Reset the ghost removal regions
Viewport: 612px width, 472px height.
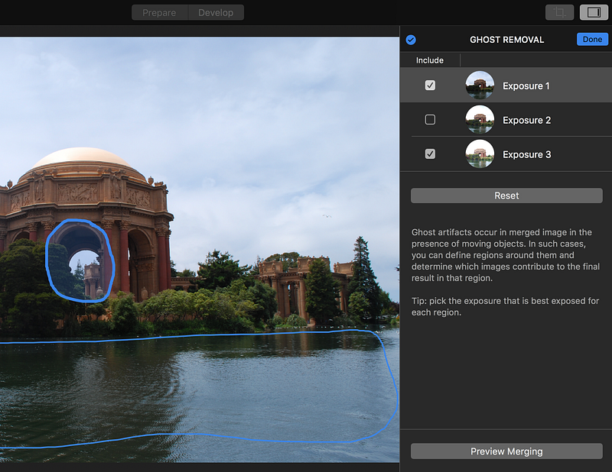(506, 196)
